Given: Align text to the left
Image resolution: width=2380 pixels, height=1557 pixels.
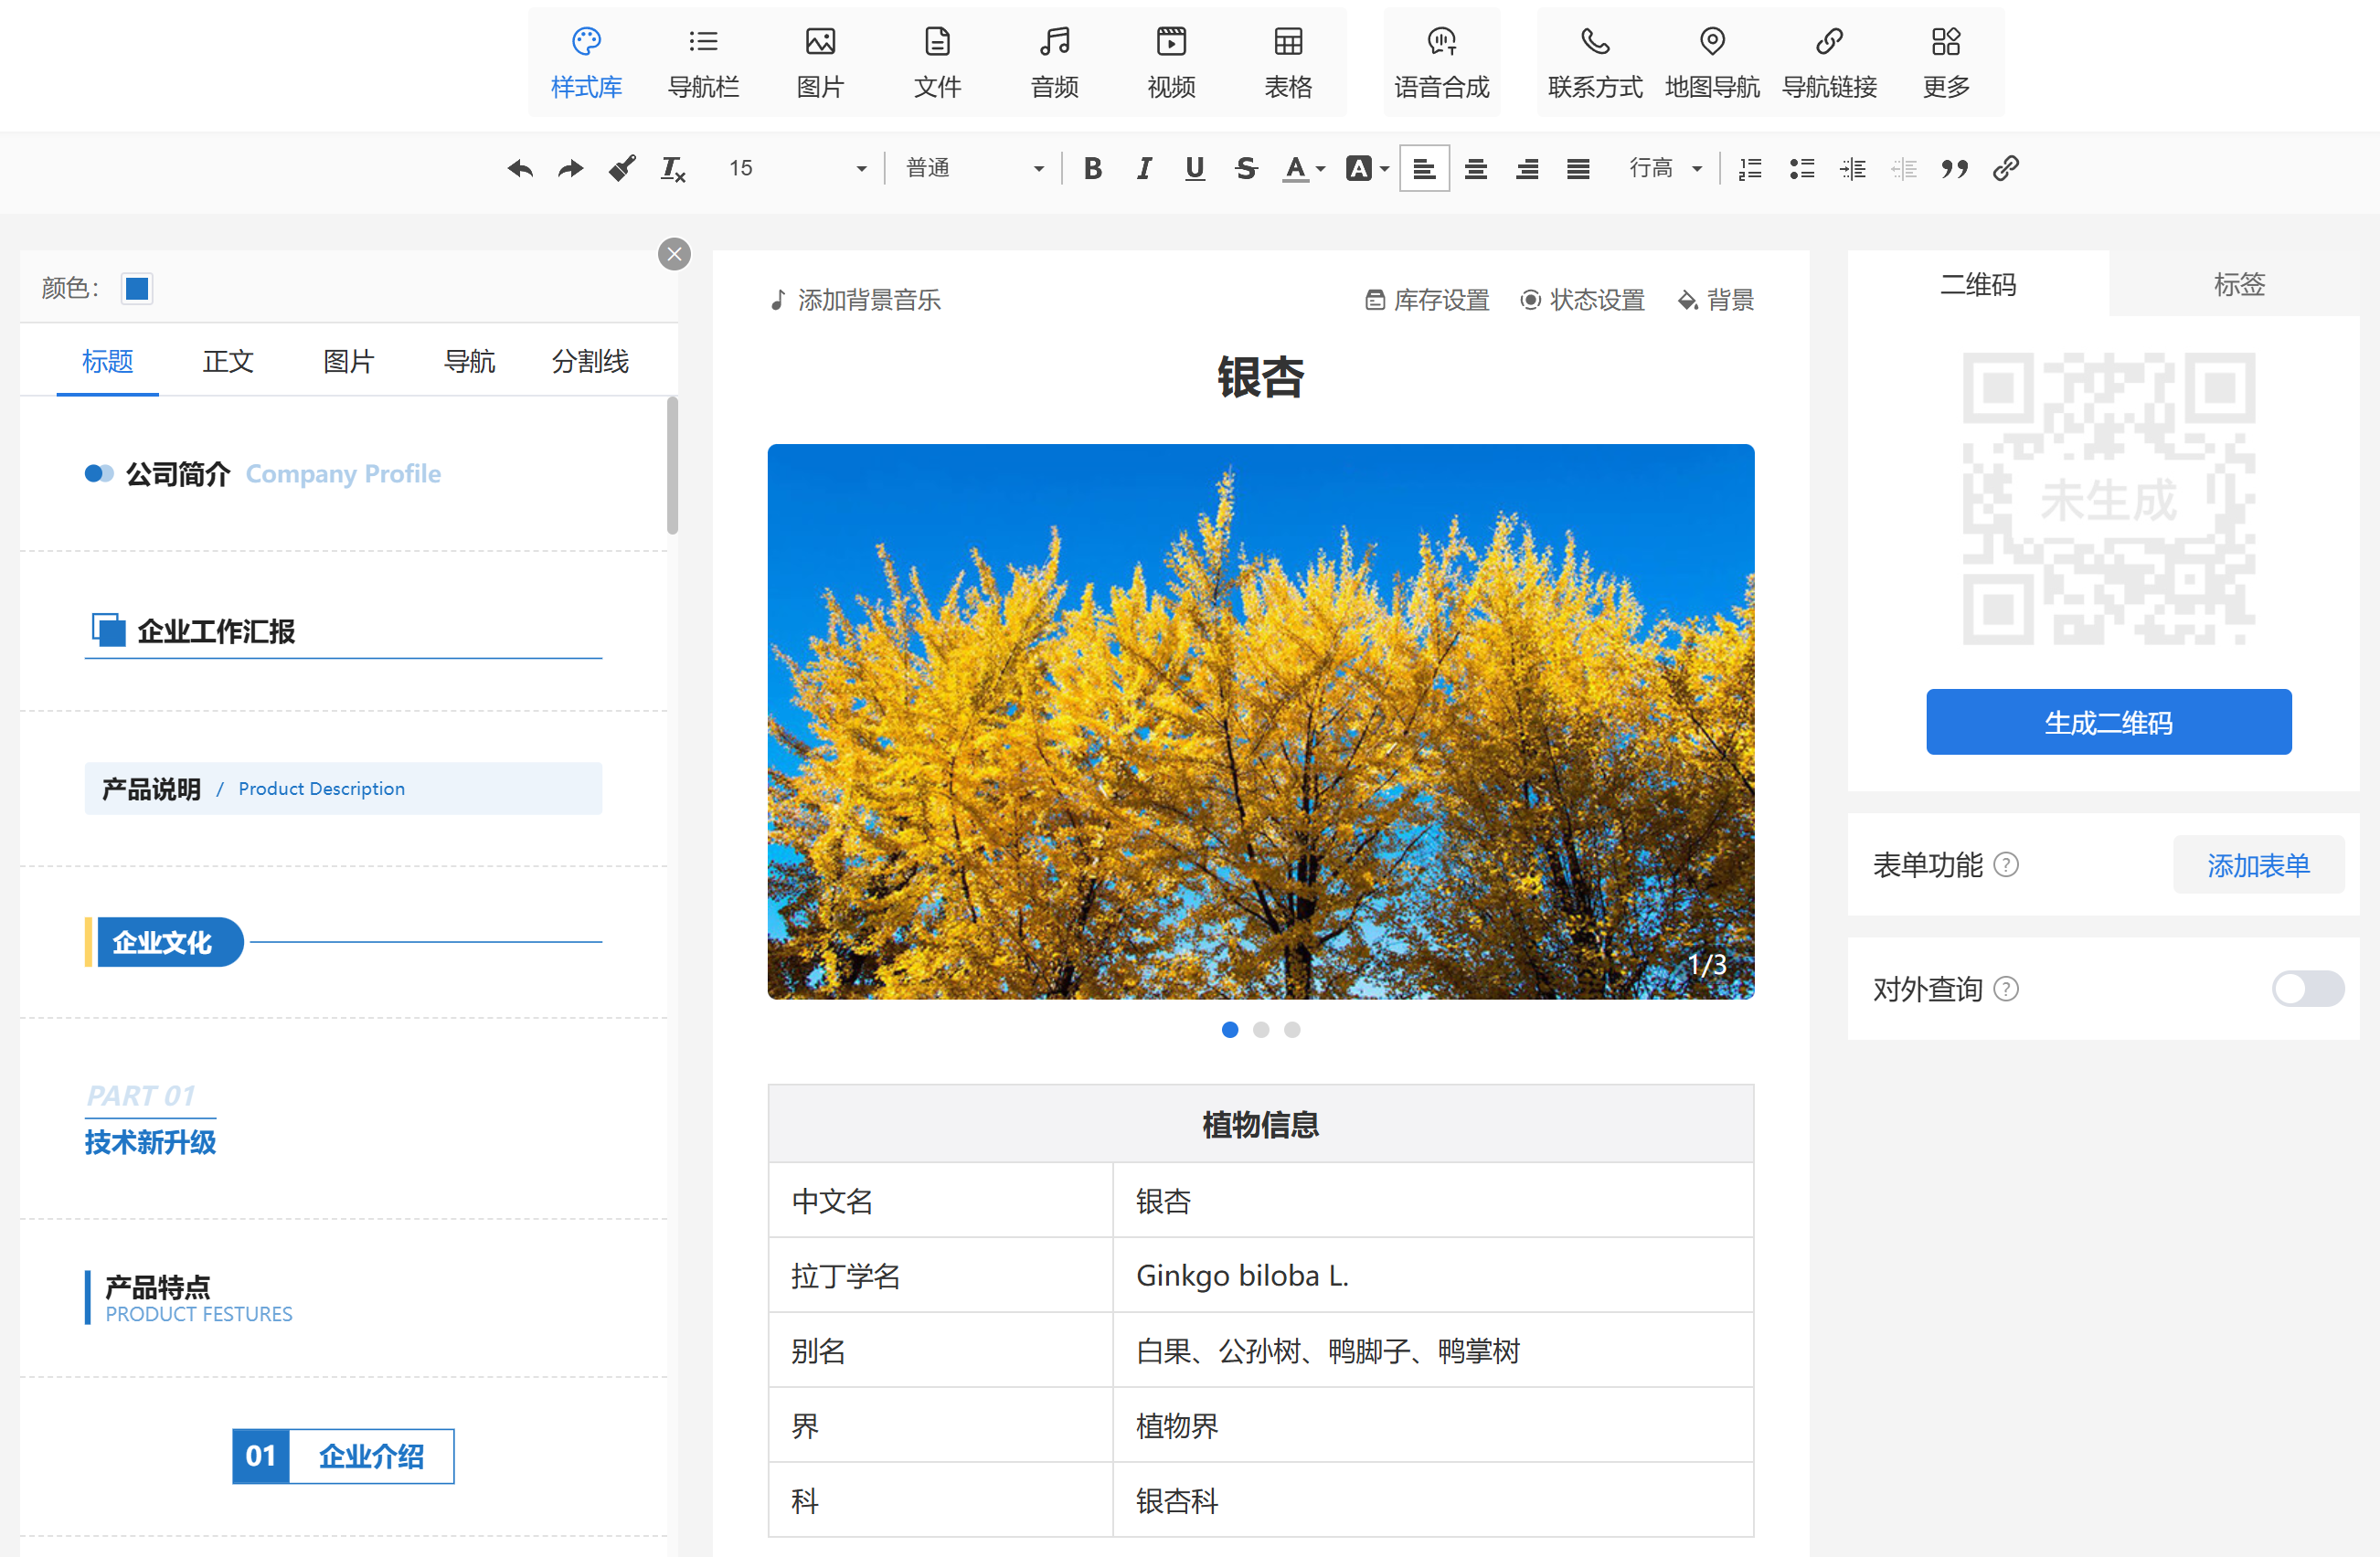Looking at the screenshot, I should click(1424, 169).
